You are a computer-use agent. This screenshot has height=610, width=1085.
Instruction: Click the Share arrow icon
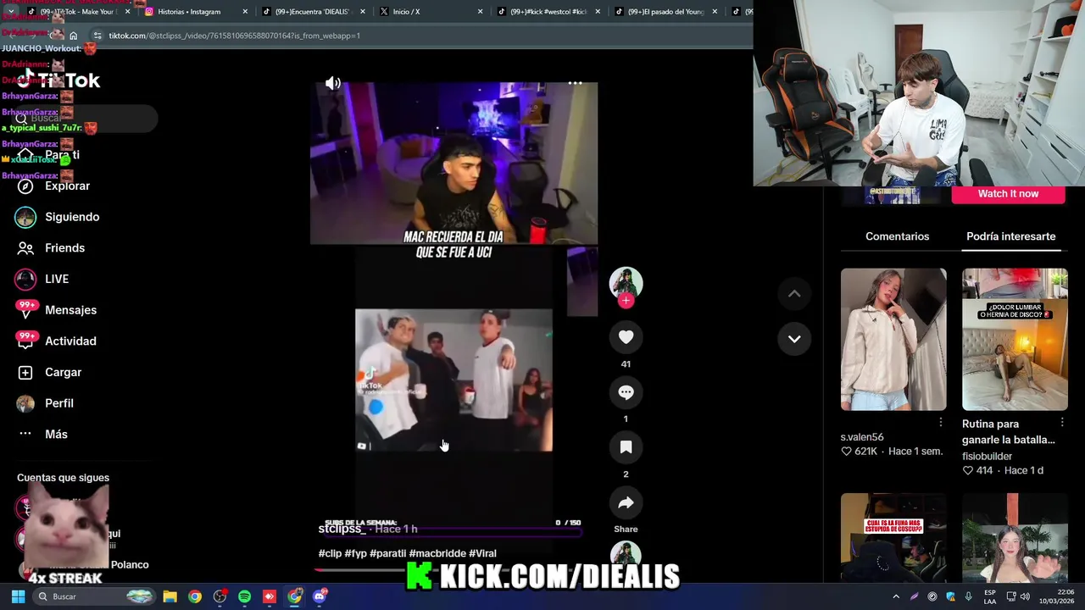626,502
